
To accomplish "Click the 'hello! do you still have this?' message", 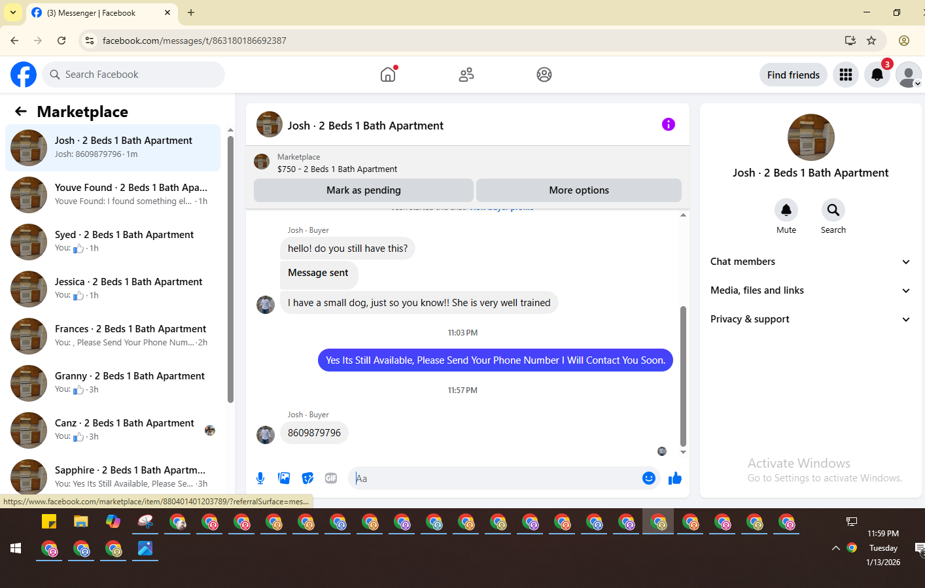I will pyautogui.click(x=347, y=249).
